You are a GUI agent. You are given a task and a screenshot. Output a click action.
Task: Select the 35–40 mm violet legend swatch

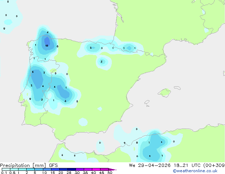[88, 169]
